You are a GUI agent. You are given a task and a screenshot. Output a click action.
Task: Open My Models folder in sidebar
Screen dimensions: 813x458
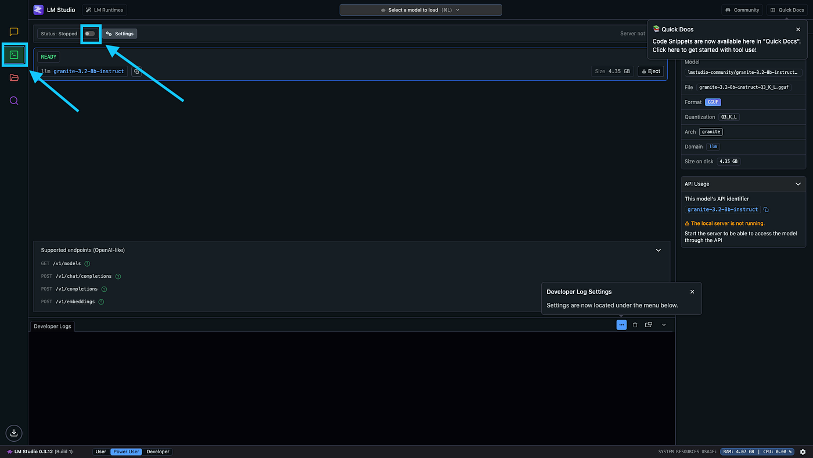pos(14,78)
